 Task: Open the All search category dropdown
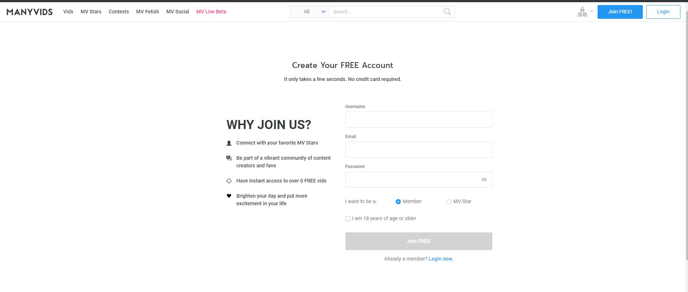tap(310, 12)
